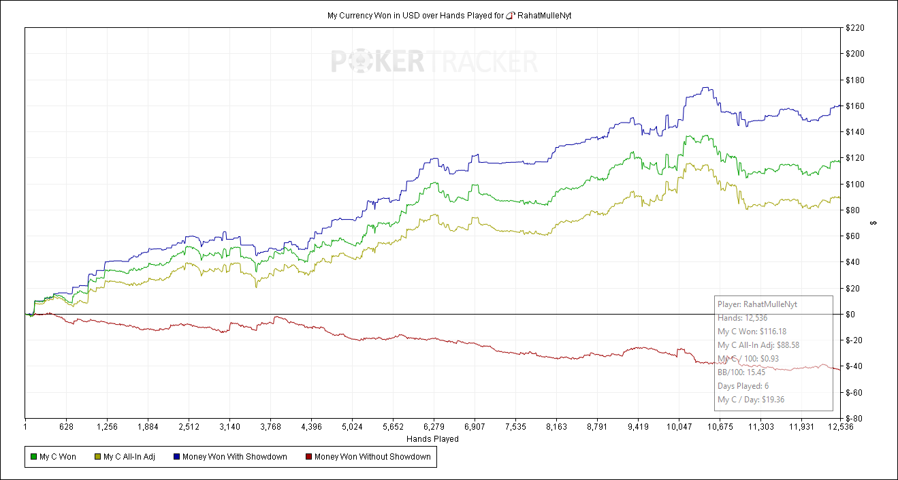The width and height of the screenshot is (898, 480).
Task: Click the $140 label on y-axis
Action: 856,132
